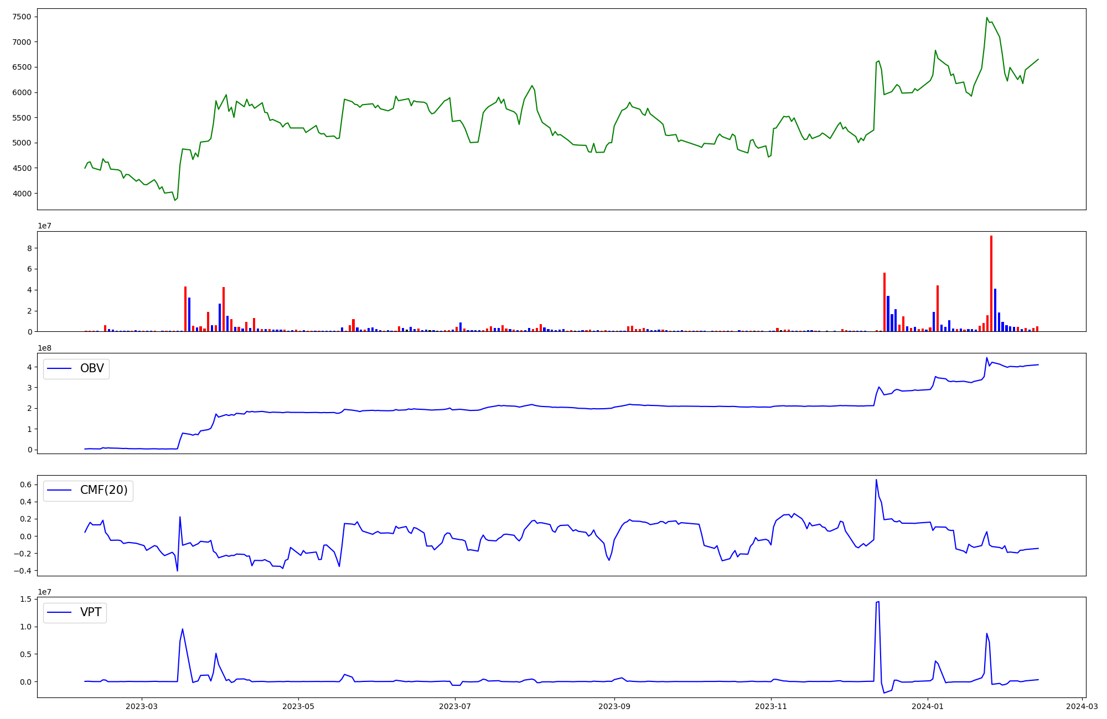Click the 4000 price axis tick label
This screenshot has height=719, width=1107.
(22, 194)
